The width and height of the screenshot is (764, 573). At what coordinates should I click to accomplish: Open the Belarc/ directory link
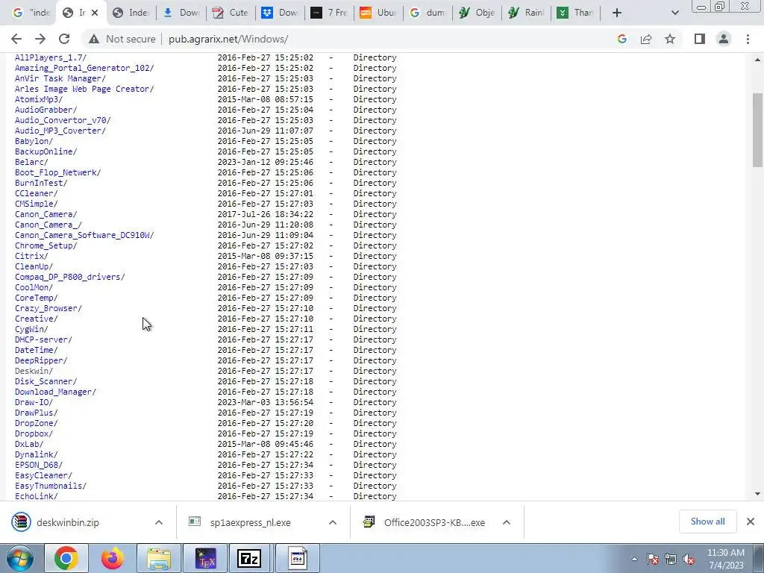pyautogui.click(x=31, y=162)
